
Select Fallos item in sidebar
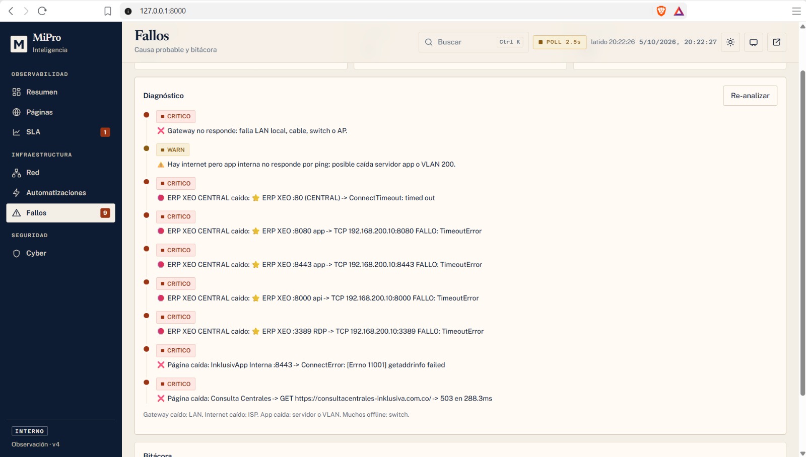(60, 213)
